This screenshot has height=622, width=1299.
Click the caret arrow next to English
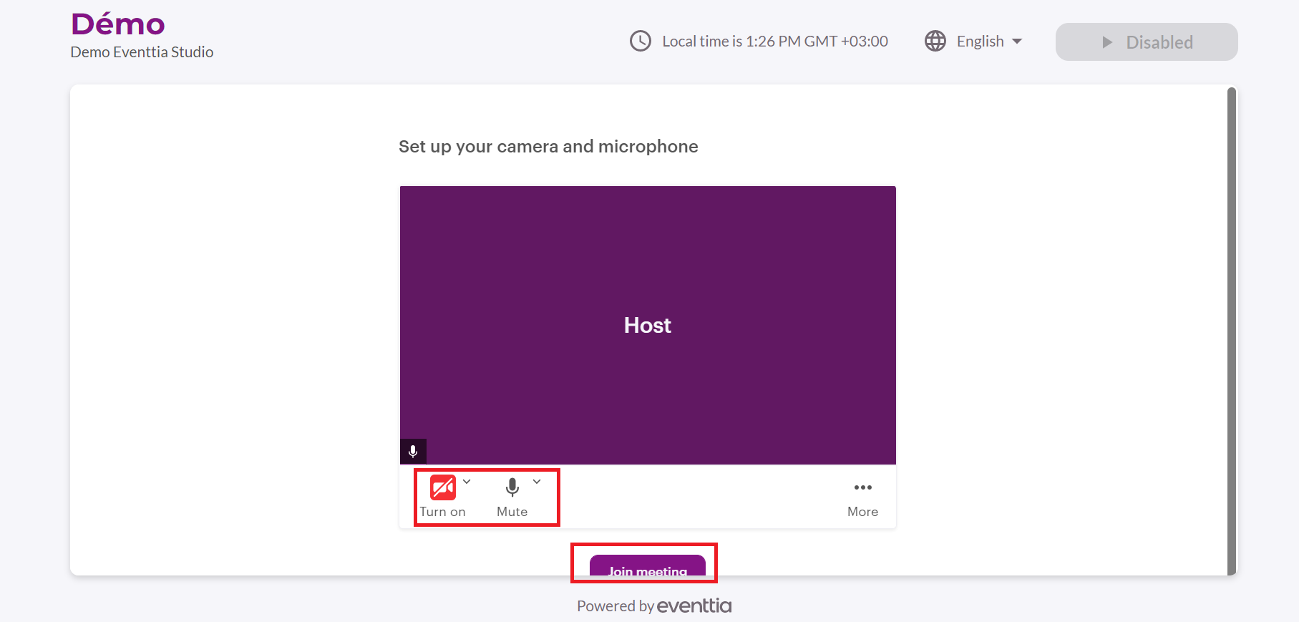pos(1017,42)
